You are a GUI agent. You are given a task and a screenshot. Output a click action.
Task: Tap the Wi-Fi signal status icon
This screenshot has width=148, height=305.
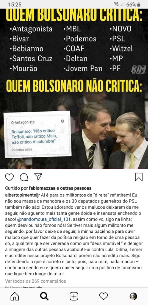[116, 5]
